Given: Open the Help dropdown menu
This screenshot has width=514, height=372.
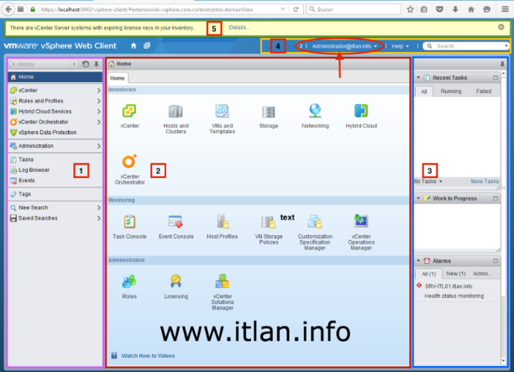Looking at the screenshot, I should coord(401,46).
